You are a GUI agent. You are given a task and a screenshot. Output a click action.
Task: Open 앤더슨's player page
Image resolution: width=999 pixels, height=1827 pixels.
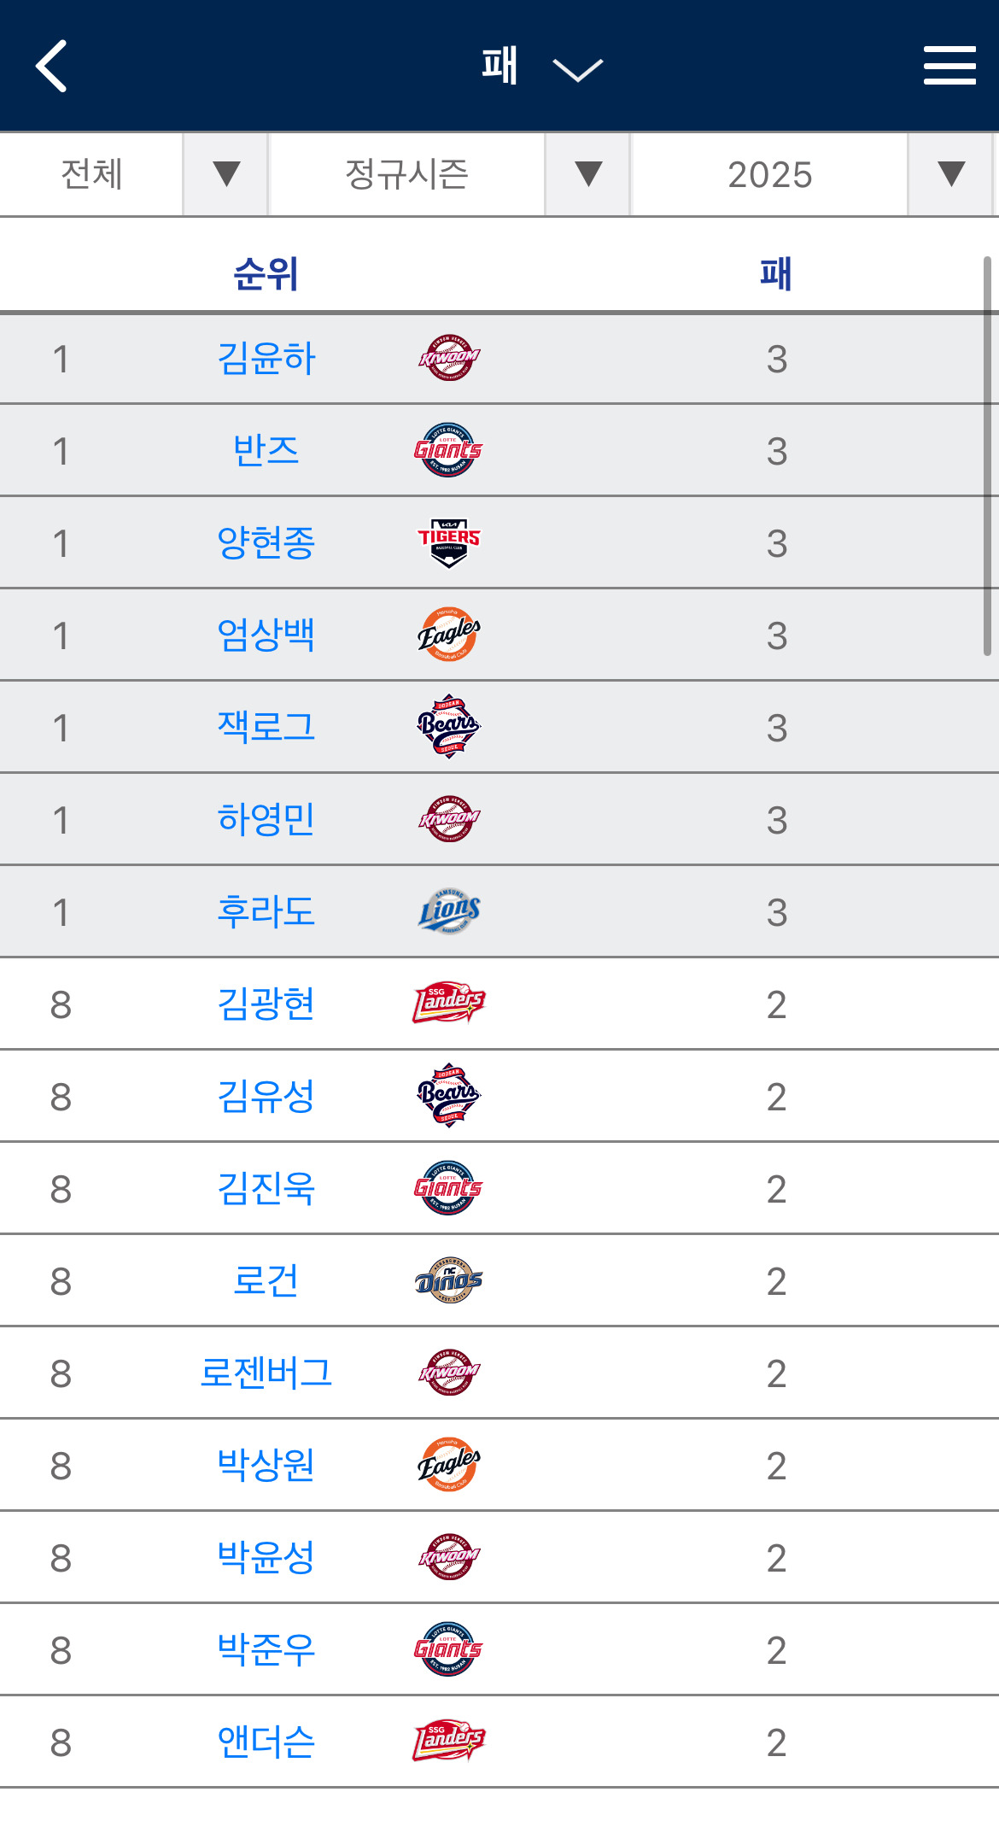click(266, 1742)
